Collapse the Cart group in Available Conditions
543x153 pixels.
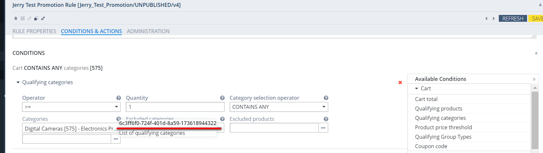tap(417, 88)
